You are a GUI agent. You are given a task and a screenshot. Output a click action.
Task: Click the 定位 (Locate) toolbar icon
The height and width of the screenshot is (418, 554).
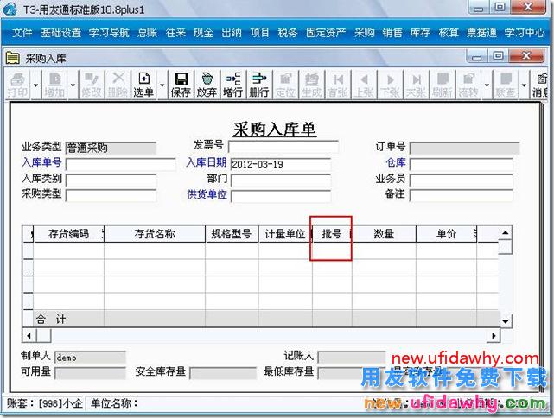285,85
